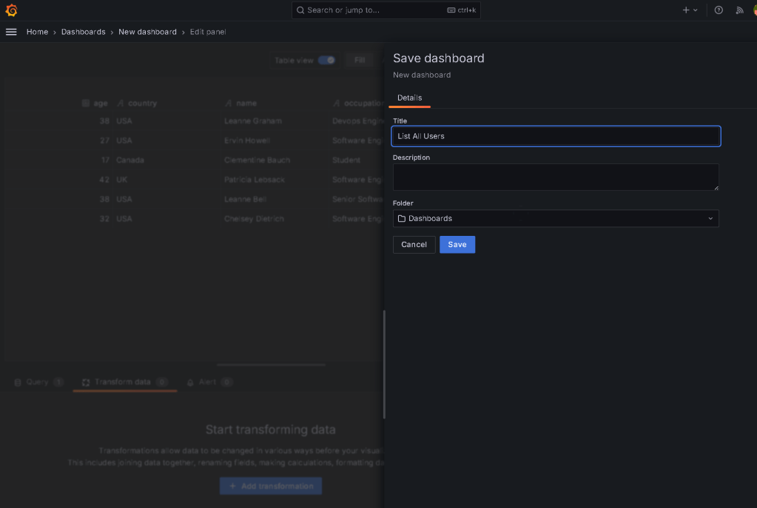The image size is (757, 508).
Task: Click the Transform data tab icon
Action: point(86,382)
